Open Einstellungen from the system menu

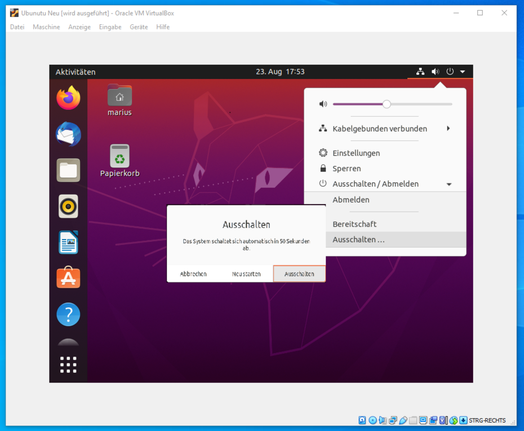click(x=356, y=153)
